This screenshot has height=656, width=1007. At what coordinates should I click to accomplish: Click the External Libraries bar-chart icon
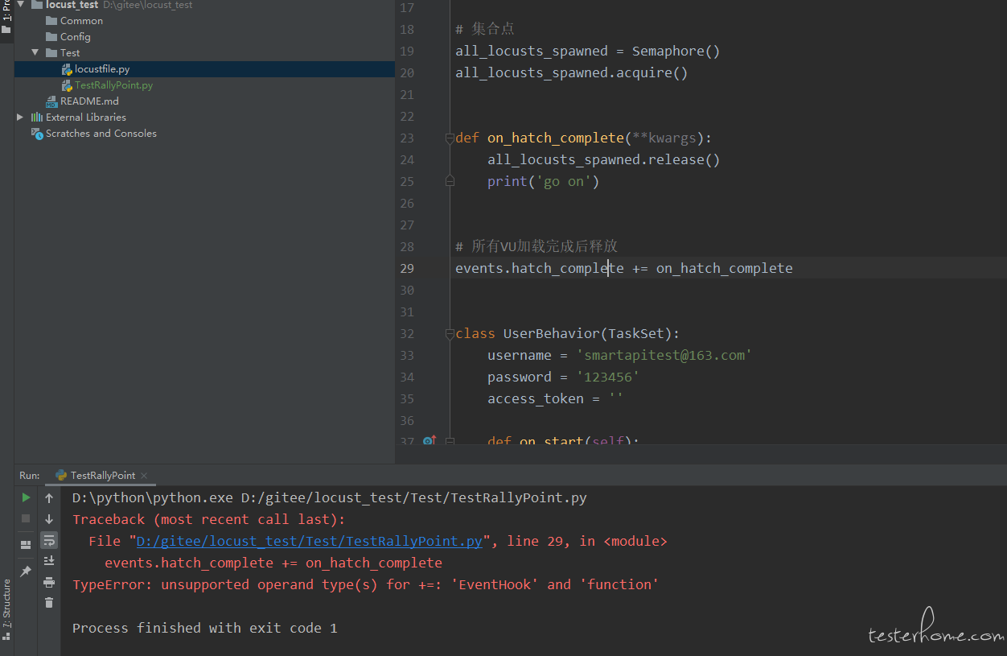[37, 118]
